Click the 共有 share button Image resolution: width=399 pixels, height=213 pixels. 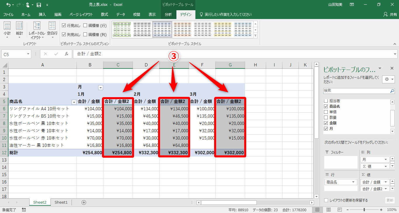coord(390,14)
